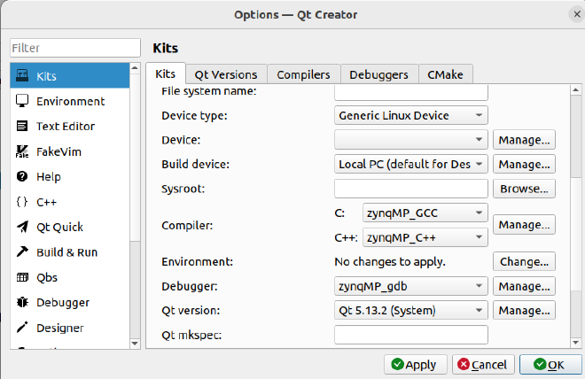Click the Text Editor sidebar icon
Viewport: 585px width, 379px height.
22,126
